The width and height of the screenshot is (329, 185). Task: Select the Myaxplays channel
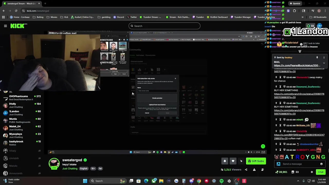[x=22, y=135]
